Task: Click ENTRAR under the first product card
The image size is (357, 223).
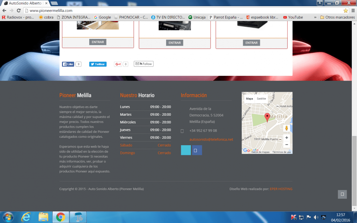Action: coord(98,42)
